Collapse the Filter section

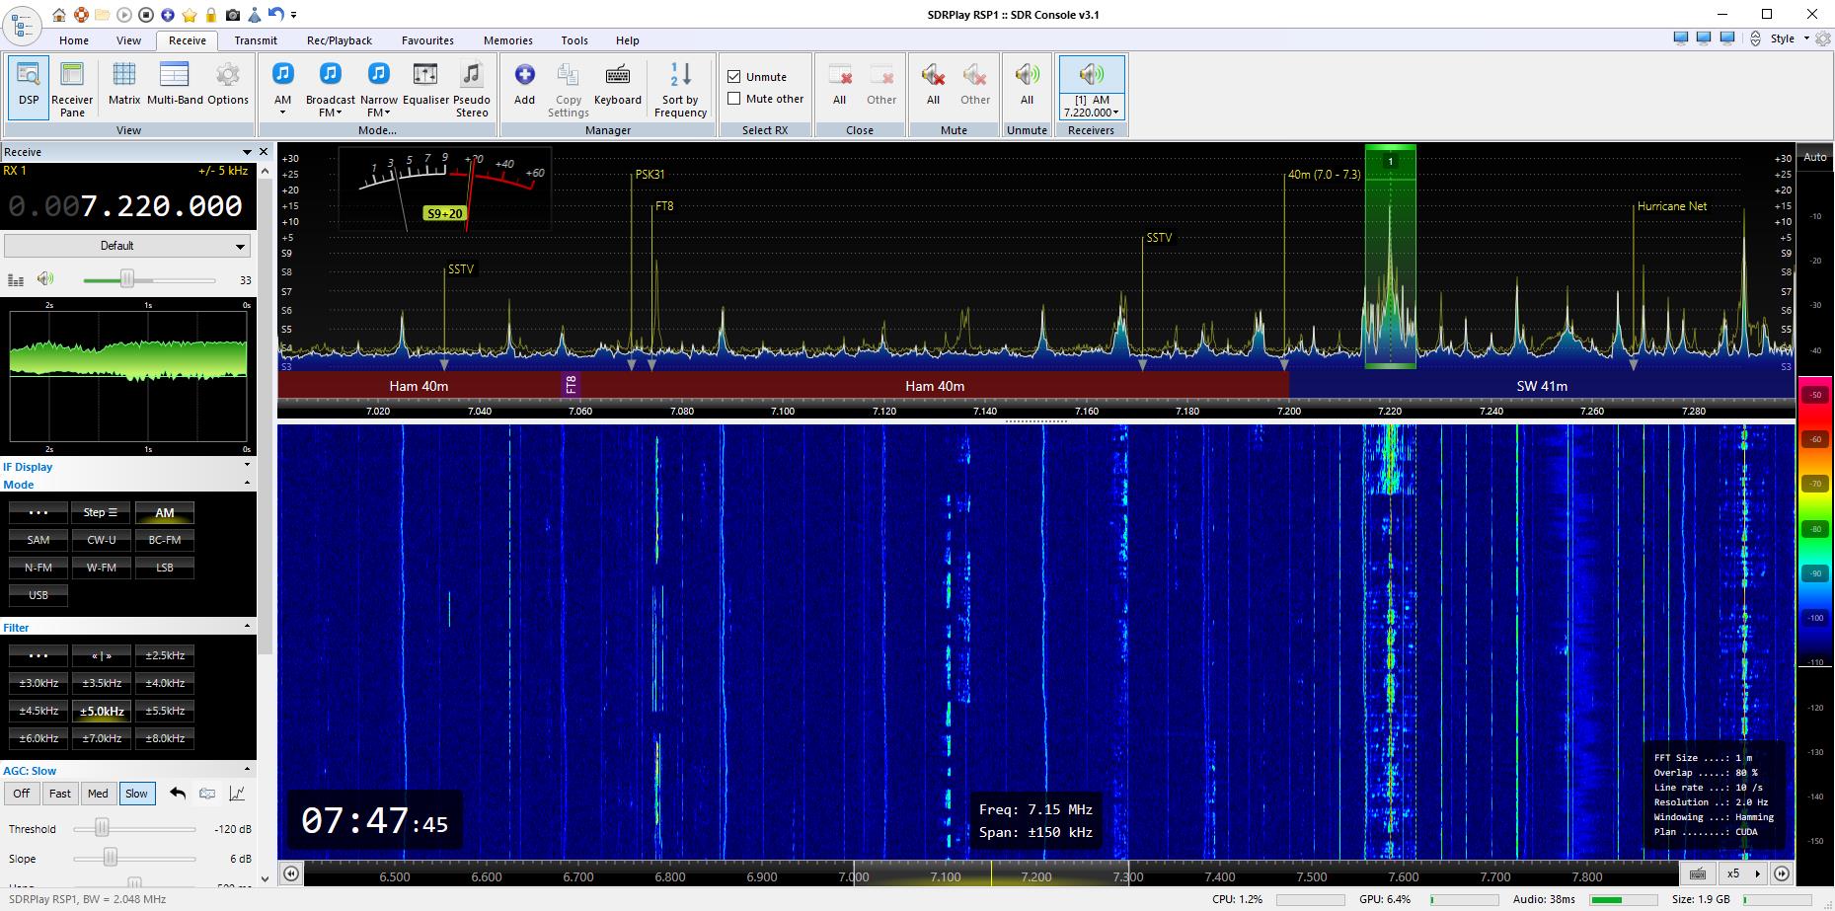pos(247,627)
